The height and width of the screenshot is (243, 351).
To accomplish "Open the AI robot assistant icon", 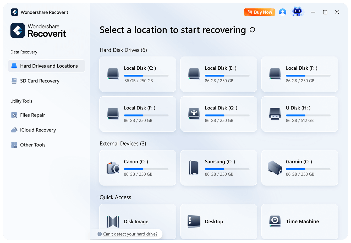I will coord(297,12).
